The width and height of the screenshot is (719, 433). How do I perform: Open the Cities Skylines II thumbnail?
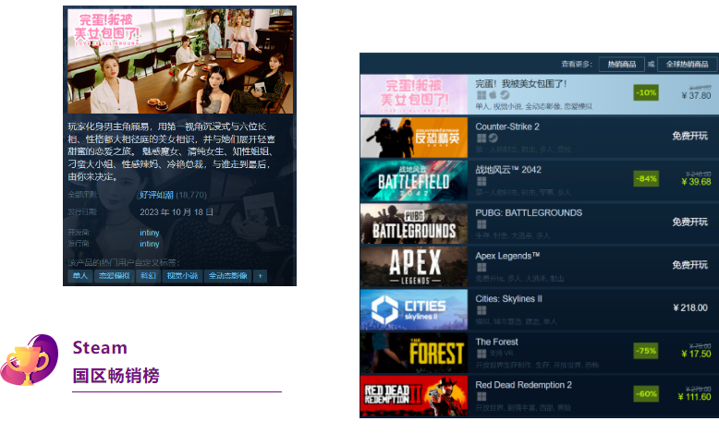(x=414, y=309)
